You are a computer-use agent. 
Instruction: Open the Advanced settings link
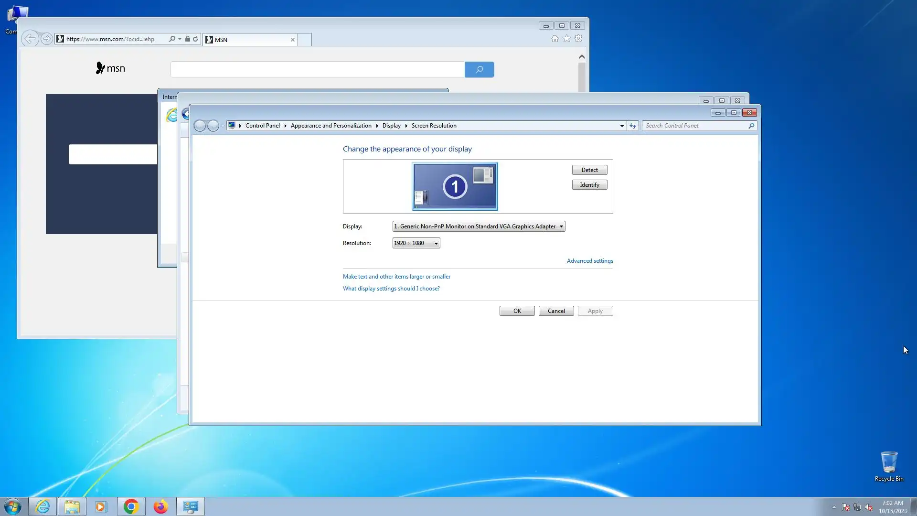[x=590, y=261]
